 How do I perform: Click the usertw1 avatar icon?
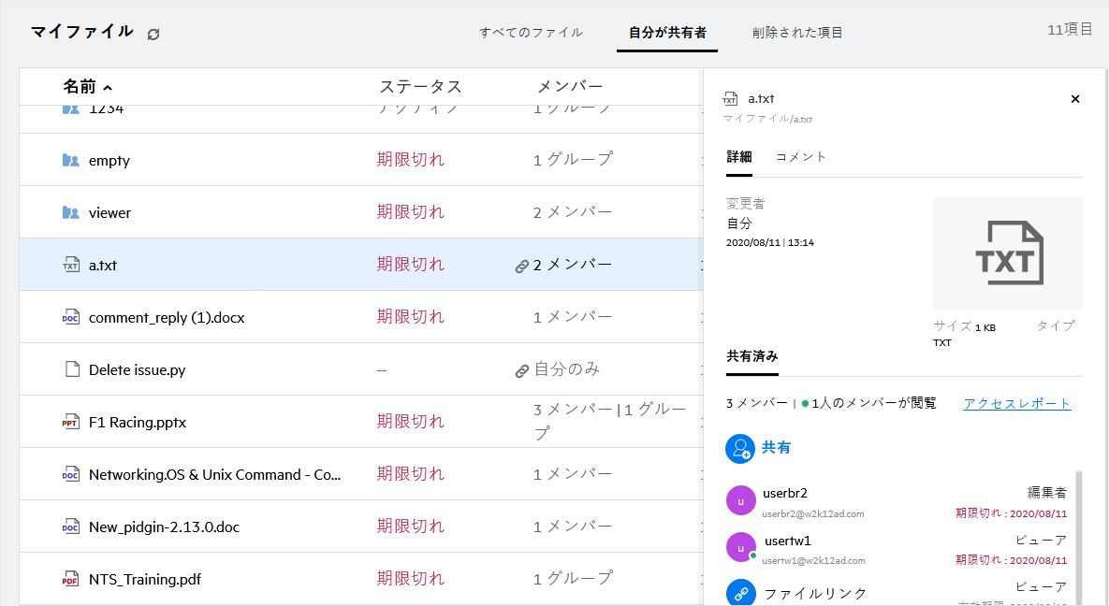740,547
